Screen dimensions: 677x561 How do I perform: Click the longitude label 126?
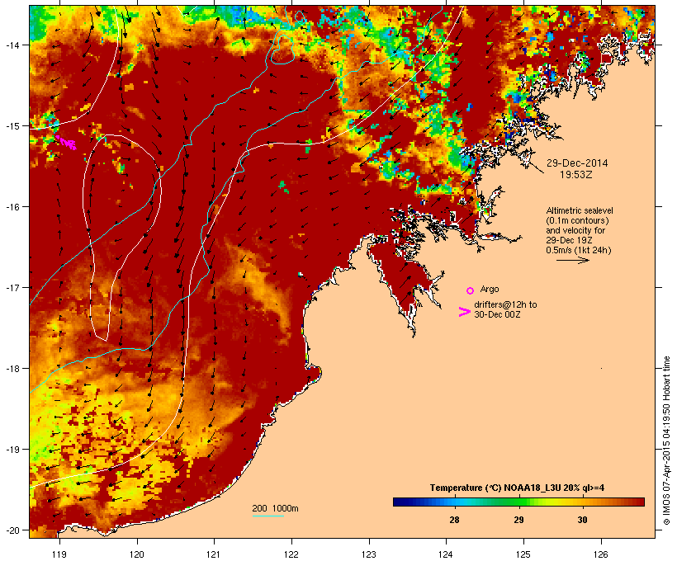click(x=600, y=554)
